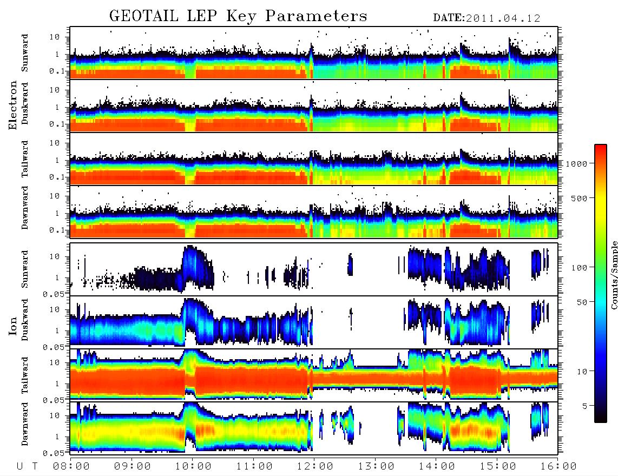Screen dimensions: 618x476
Task: Click the Electron Tailward spectrogram panel
Action: (x=314, y=159)
